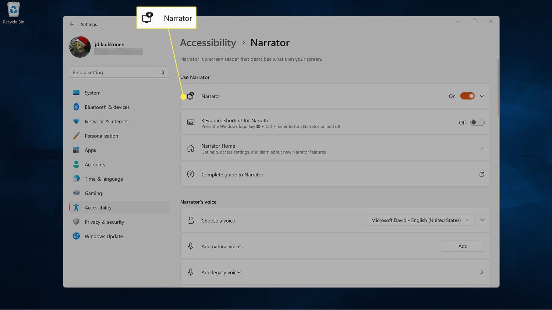Click the Use Narrator section heading
The image size is (552, 310).
click(x=195, y=77)
